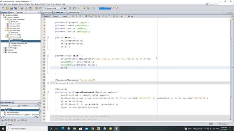Expand the com.raven.icon package
This screenshot has width=234, height=131.
click(5, 28)
